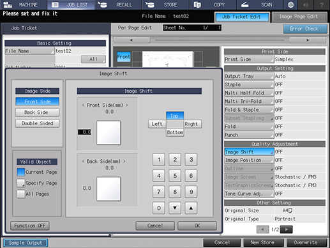330x248 pixels.
Task: Click Function OFF button
Action: pyautogui.click(x=30, y=226)
